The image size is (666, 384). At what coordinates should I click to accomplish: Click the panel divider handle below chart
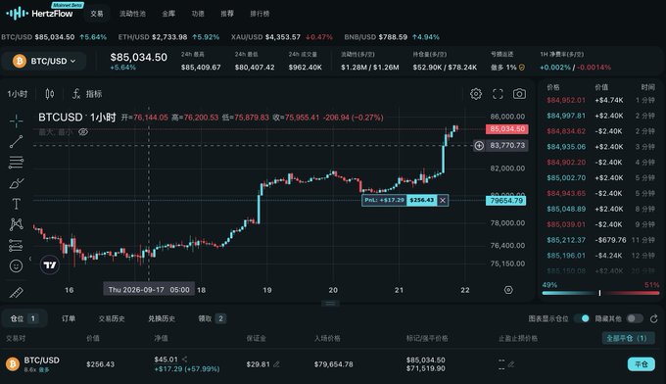pos(330,304)
